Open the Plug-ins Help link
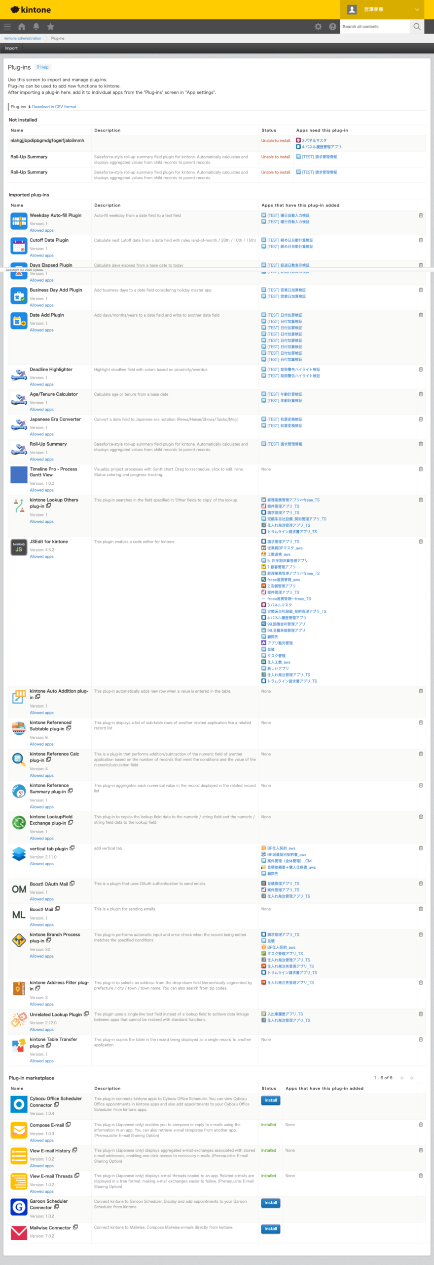This screenshot has width=434, height=1265. point(43,67)
